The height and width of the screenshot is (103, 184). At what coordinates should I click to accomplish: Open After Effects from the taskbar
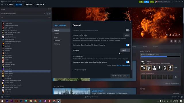[x=7, y=101]
